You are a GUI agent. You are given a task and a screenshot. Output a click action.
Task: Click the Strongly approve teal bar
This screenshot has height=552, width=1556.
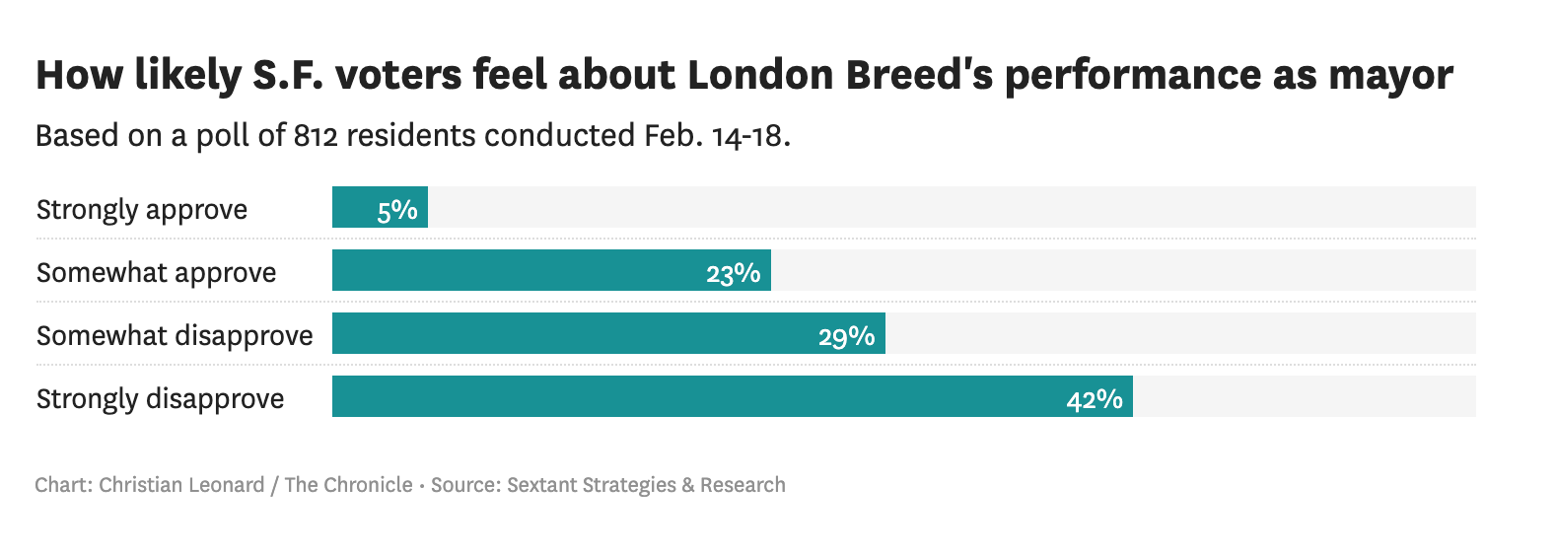pyautogui.click(x=355, y=207)
